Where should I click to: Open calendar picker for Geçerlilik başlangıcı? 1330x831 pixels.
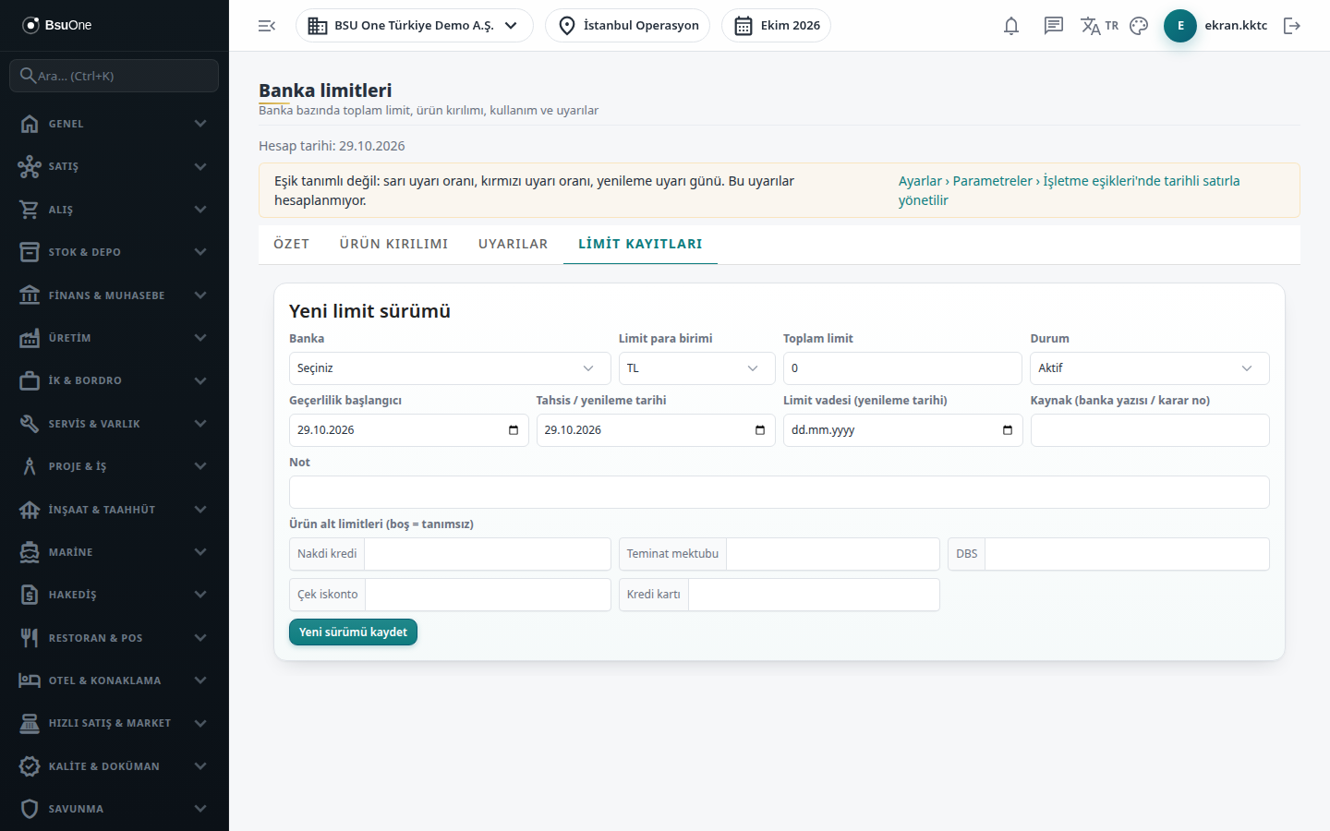click(x=514, y=430)
